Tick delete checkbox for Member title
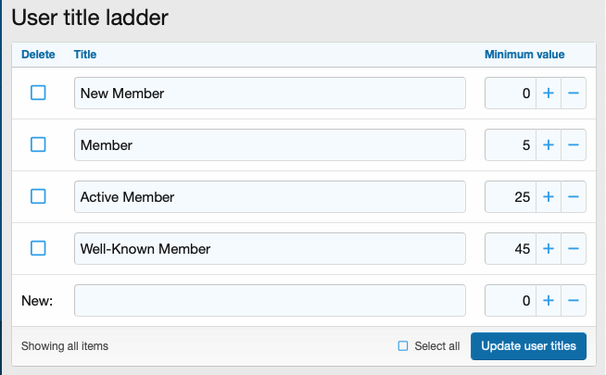This screenshot has width=606, height=375. tap(38, 144)
